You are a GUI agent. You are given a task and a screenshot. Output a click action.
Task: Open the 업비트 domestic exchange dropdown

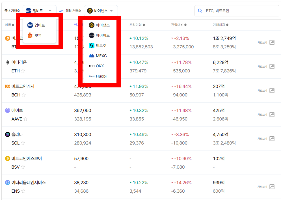click(x=39, y=11)
